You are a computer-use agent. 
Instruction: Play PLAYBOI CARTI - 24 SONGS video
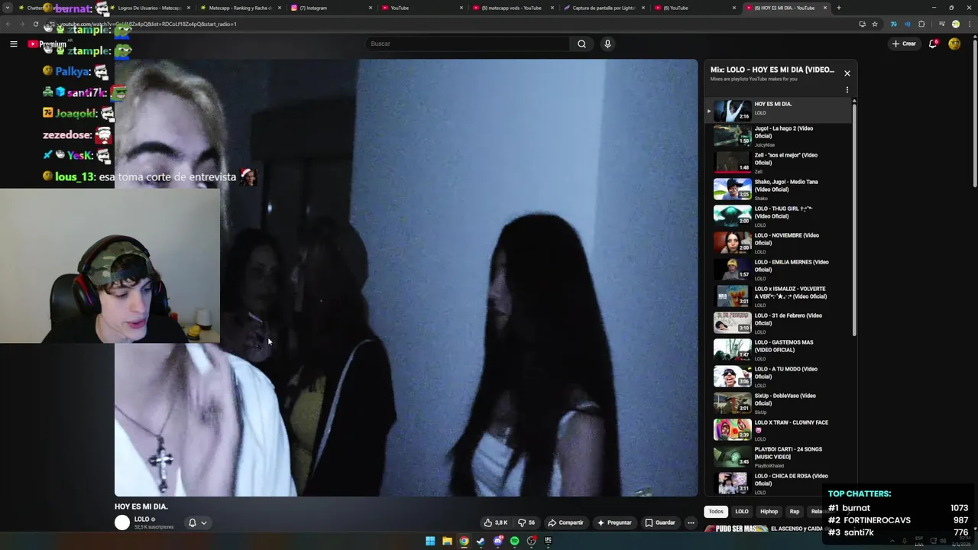click(779, 457)
